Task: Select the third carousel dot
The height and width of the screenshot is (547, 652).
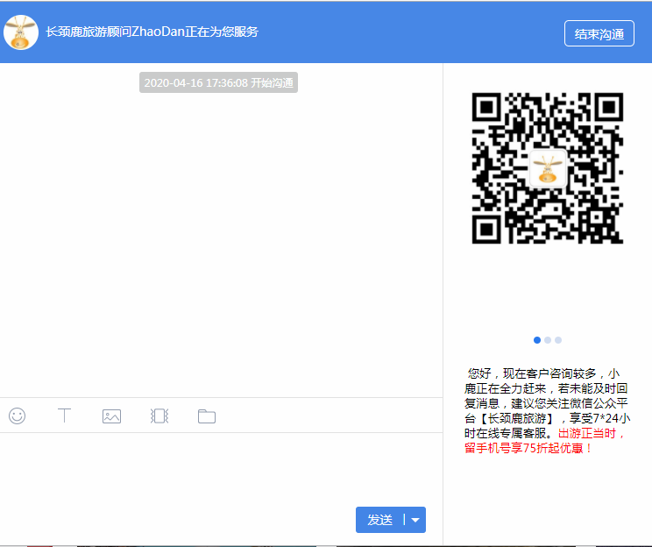Action: click(x=558, y=340)
